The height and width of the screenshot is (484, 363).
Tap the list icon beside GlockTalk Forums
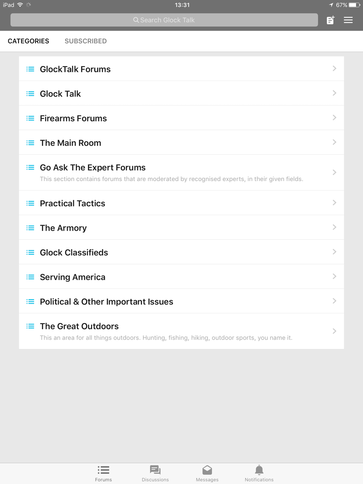coord(30,69)
